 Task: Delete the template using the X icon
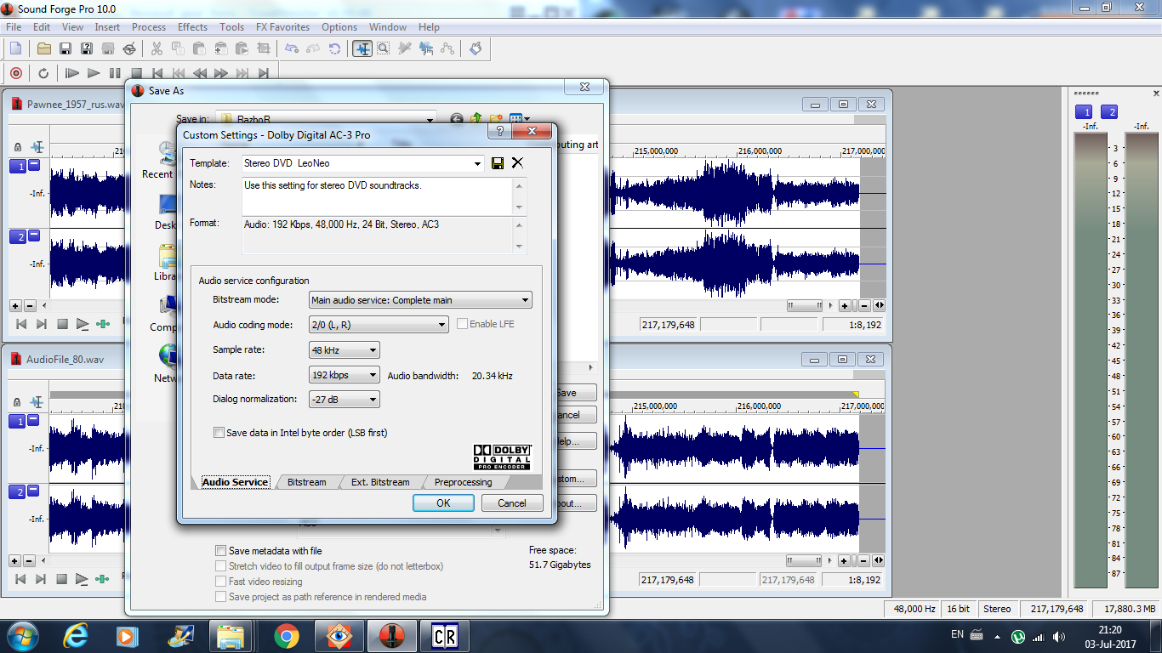point(517,163)
